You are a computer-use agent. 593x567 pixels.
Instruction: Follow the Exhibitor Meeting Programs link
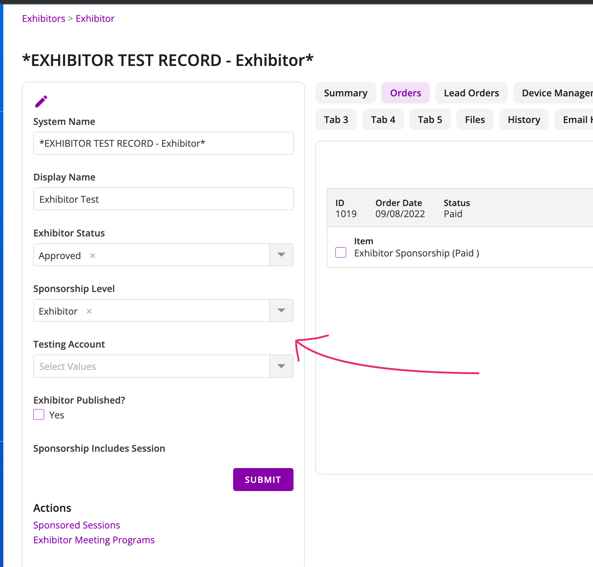tap(94, 540)
